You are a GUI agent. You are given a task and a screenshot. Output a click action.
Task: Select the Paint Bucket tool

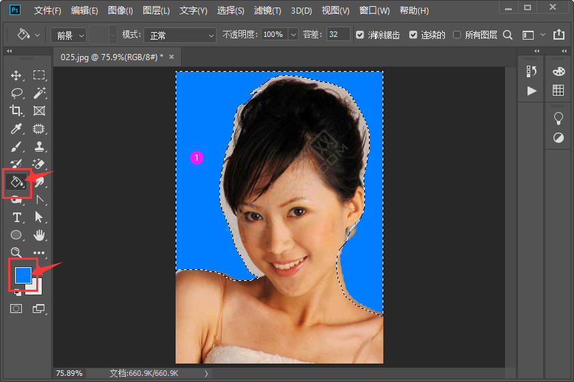tap(16, 182)
